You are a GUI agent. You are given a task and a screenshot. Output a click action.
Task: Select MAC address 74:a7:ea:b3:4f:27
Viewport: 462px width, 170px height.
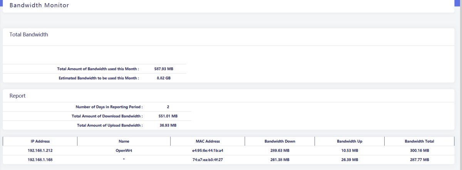pyautogui.click(x=208, y=160)
